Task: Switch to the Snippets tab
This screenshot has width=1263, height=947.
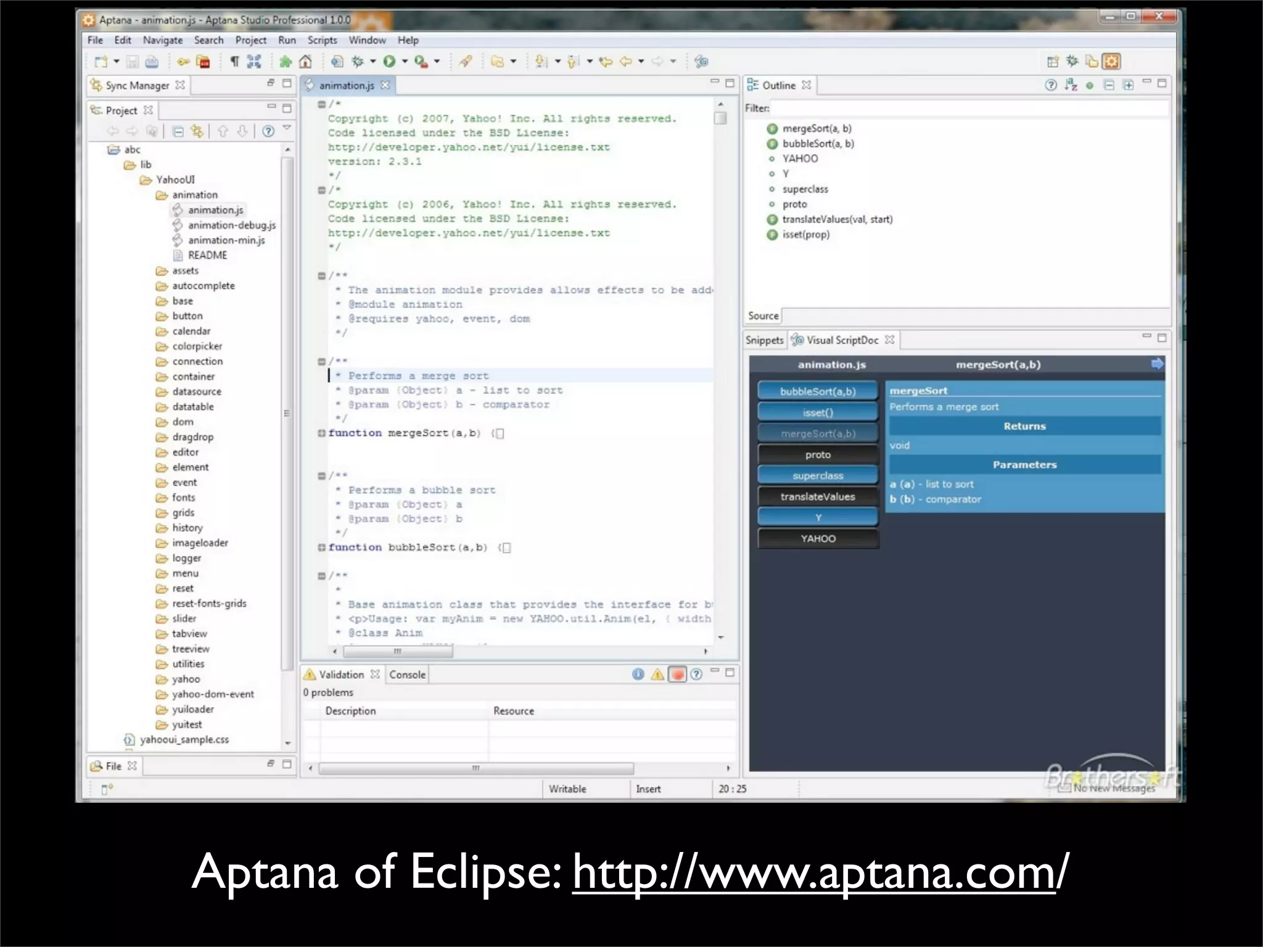Action: coord(764,340)
